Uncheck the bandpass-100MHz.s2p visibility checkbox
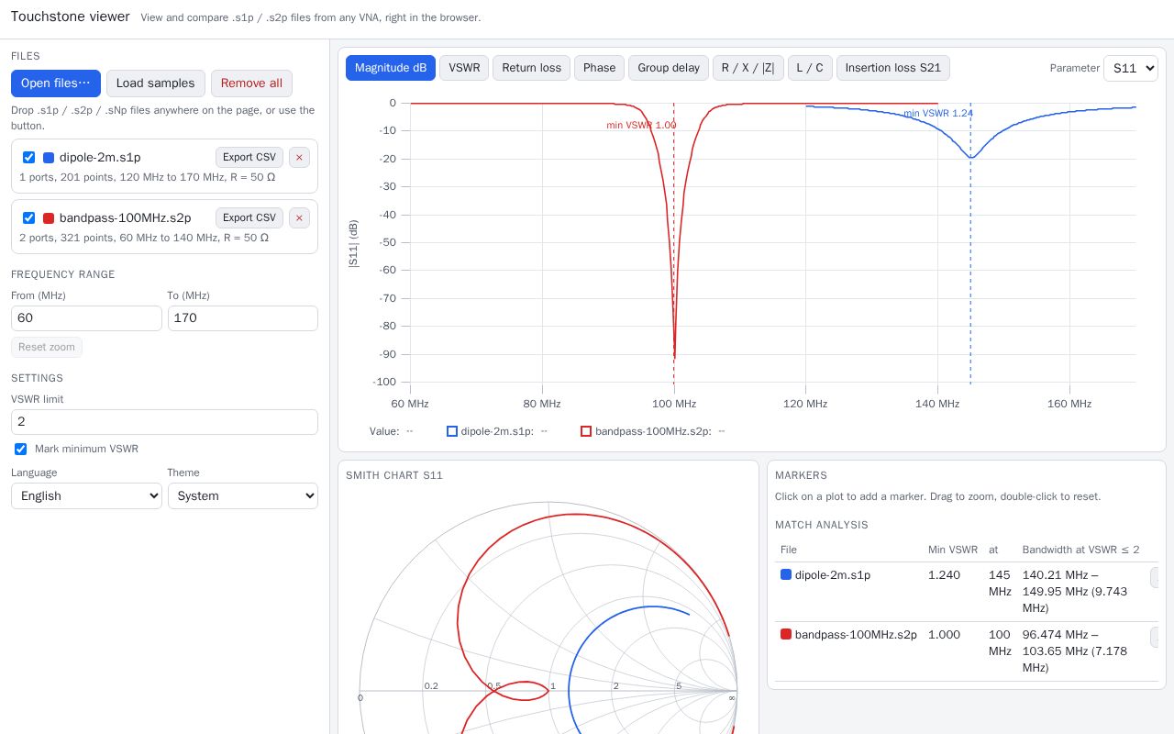Image resolution: width=1174 pixels, height=734 pixels. [x=28, y=217]
